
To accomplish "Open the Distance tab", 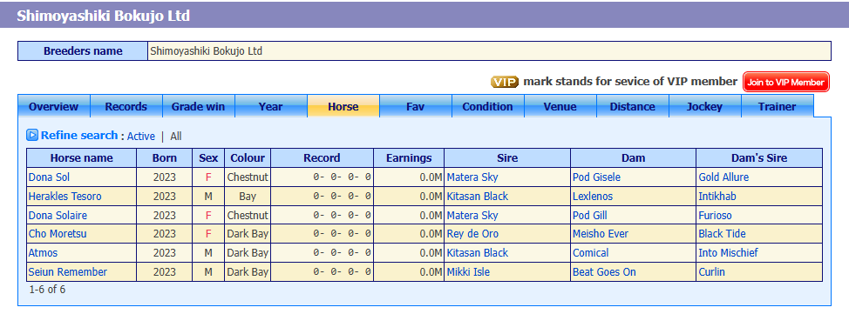I will [633, 106].
